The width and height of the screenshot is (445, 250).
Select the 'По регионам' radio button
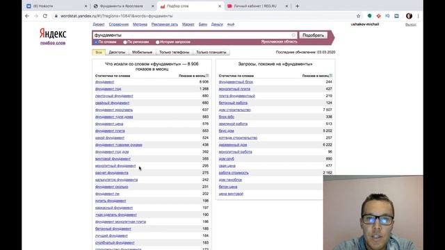point(125,42)
